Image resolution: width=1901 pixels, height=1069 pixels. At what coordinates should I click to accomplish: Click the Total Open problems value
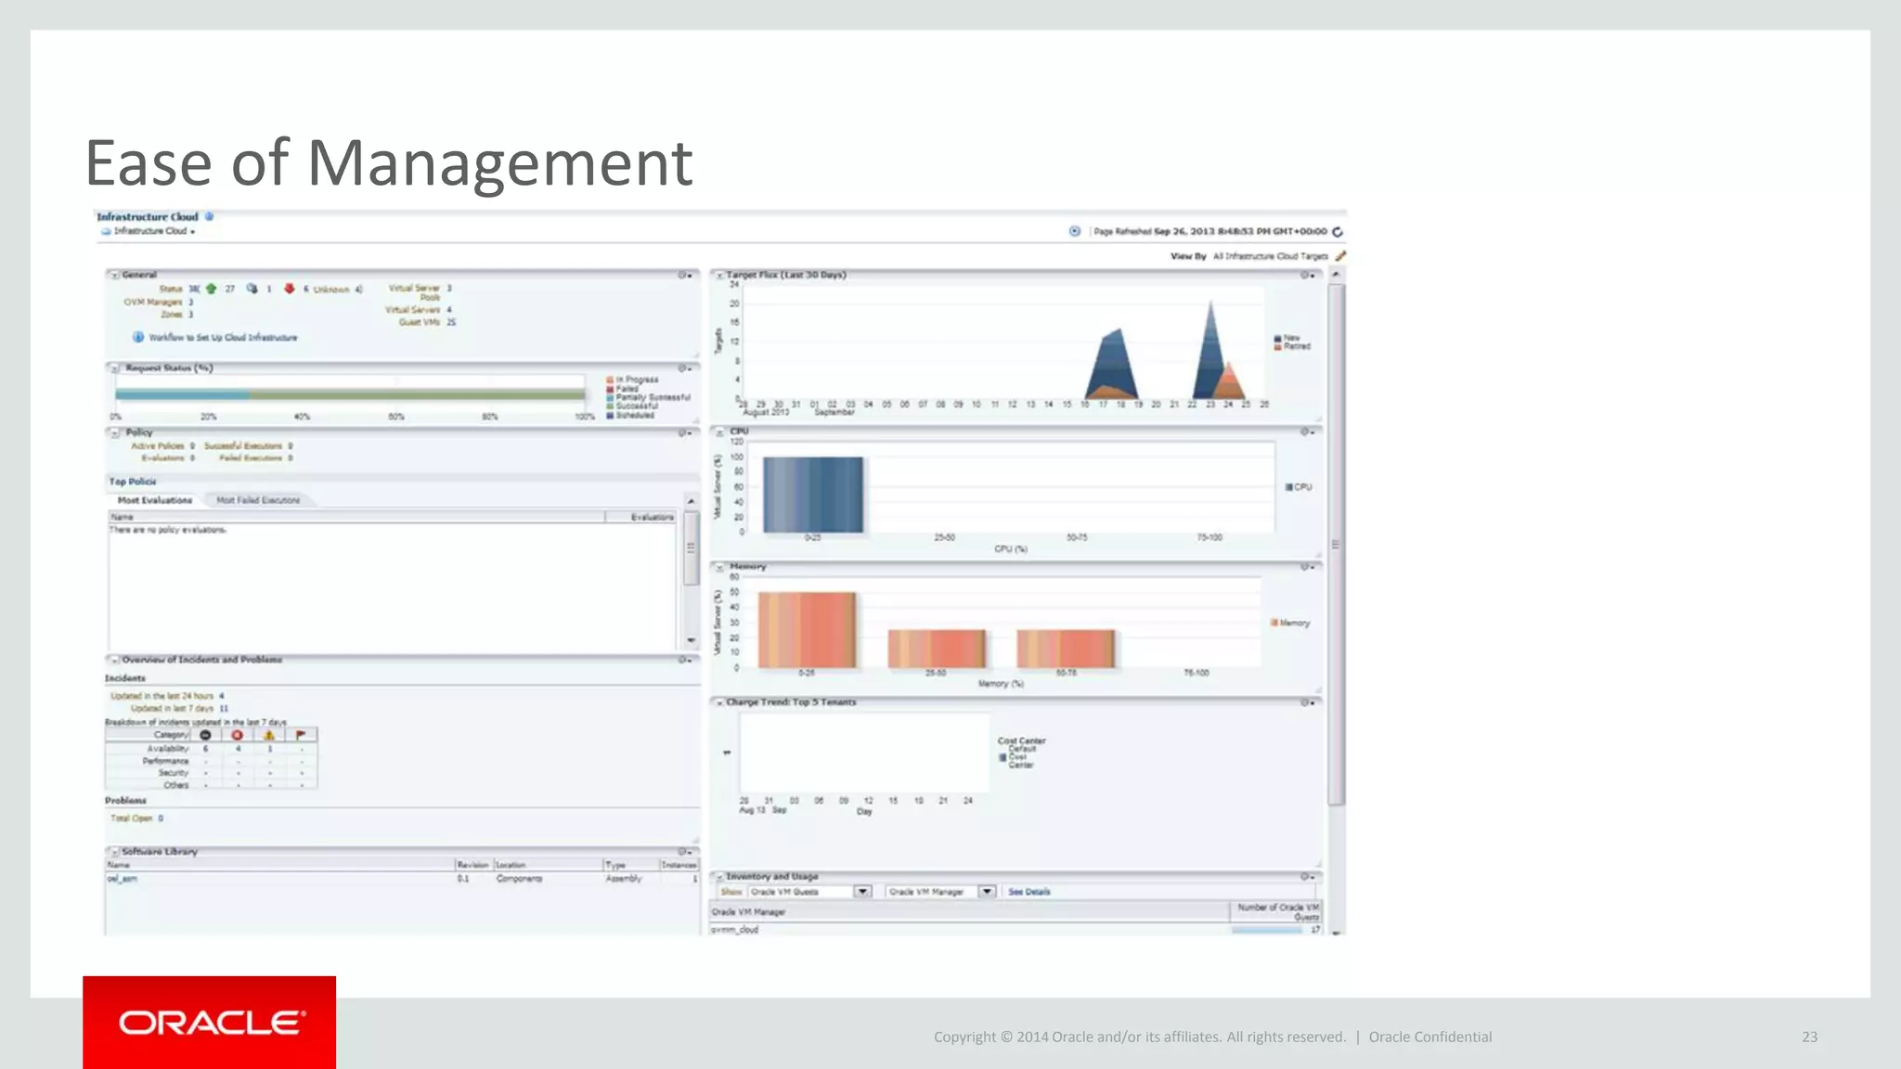(161, 818)
